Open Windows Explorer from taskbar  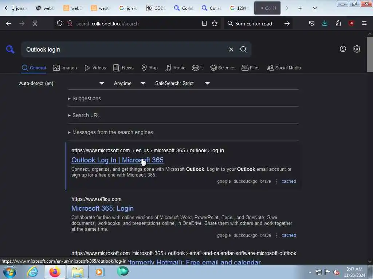pos(78,272)
